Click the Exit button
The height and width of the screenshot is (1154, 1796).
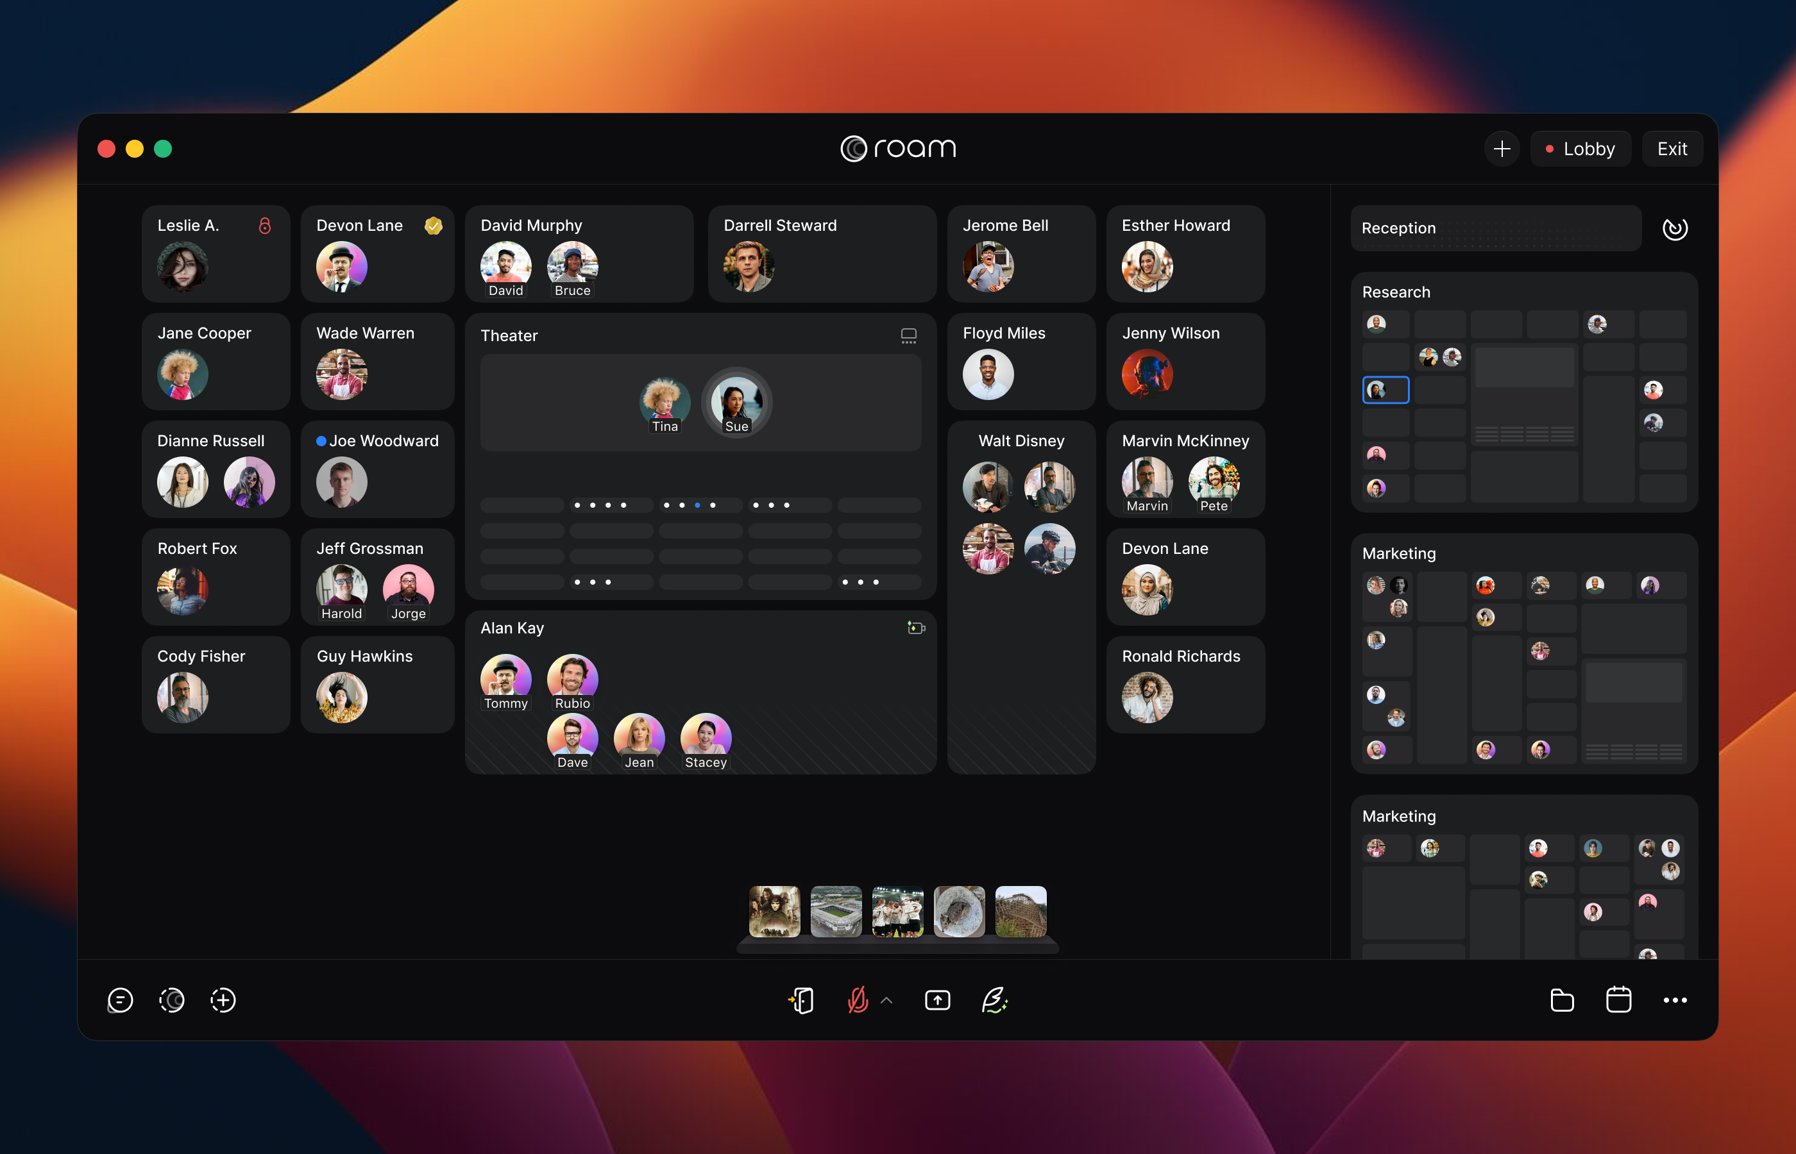tap(1672, 149)
